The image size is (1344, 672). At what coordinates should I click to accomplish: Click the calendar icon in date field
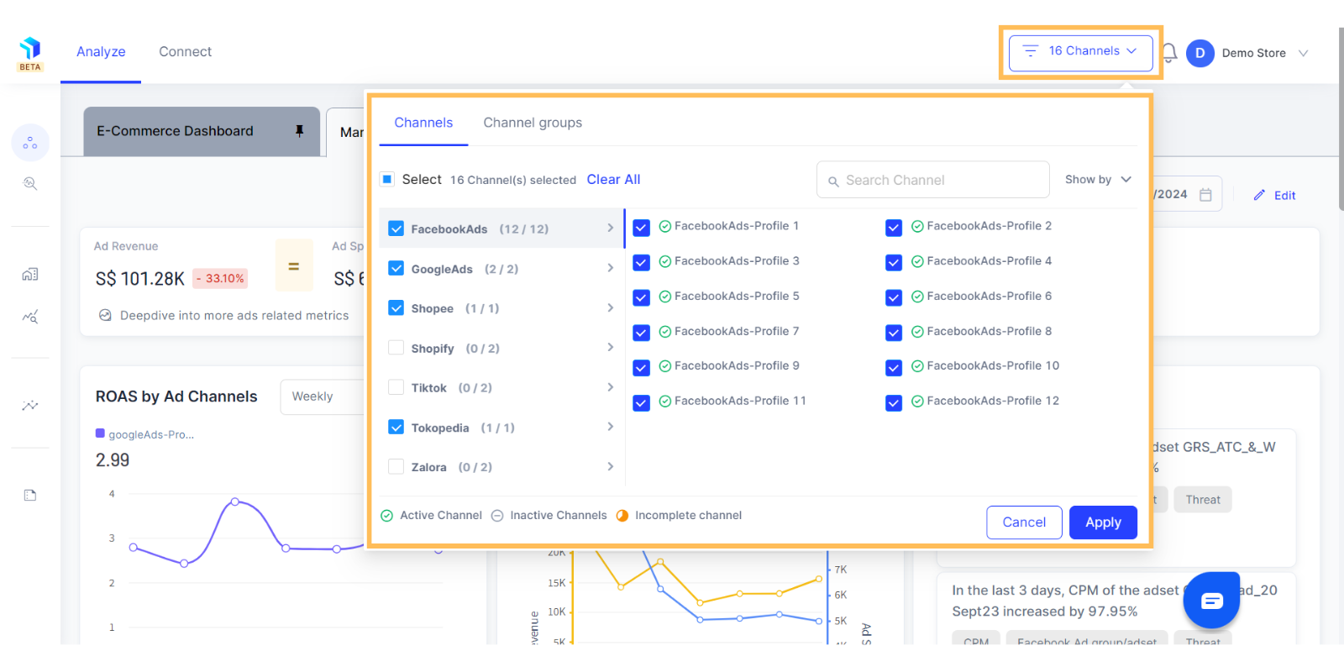(x=1205, y=195)
